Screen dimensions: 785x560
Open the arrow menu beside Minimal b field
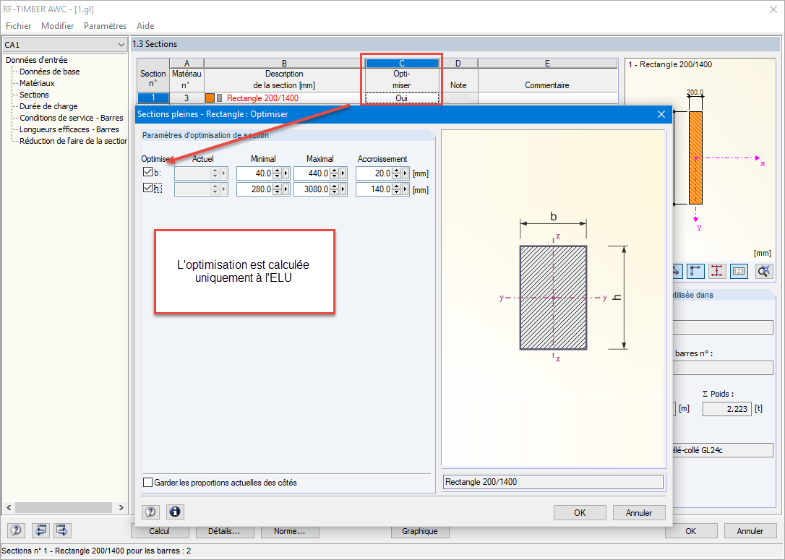pos(285,173)
